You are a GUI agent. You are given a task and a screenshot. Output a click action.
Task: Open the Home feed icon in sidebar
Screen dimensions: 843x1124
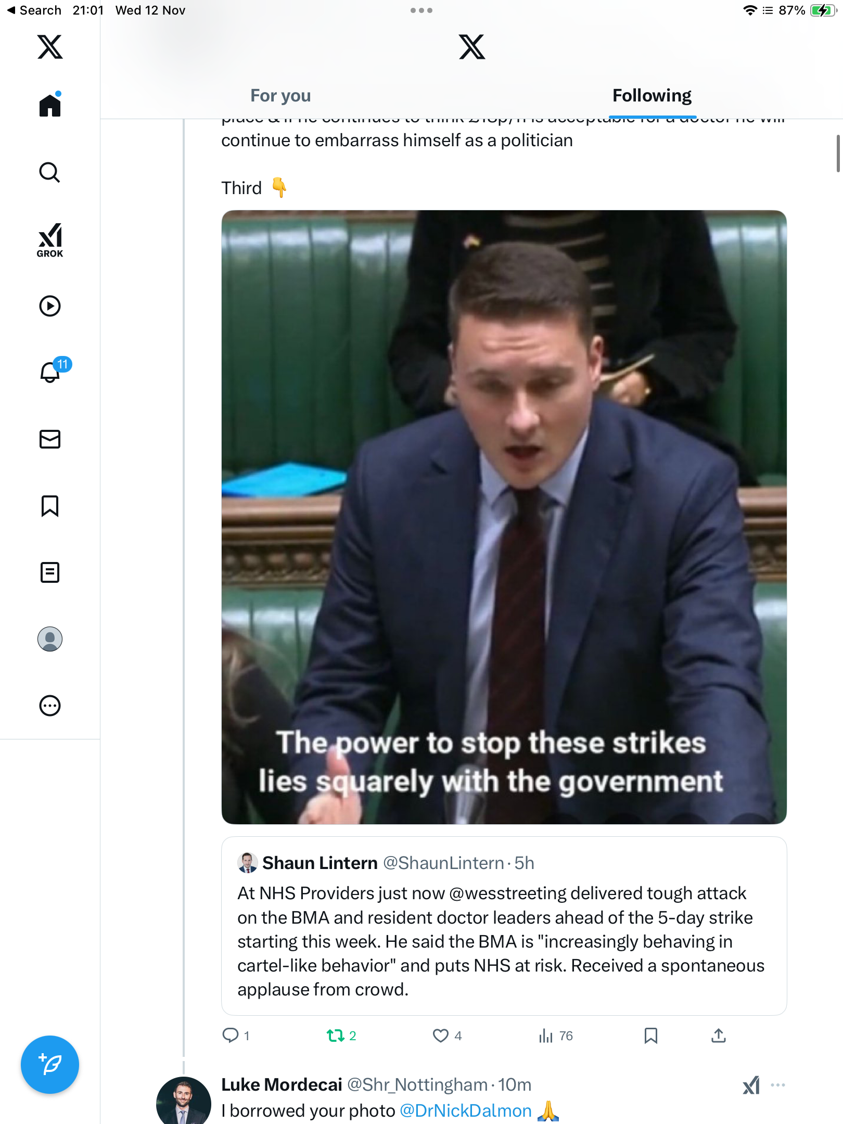click(50, 105)
